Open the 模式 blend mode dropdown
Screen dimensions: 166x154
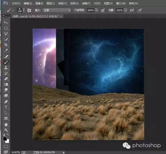(57, 10)
